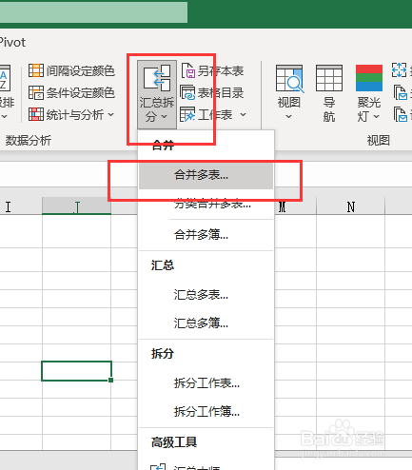
Task: Select column I header
Action: pos(21,206)
